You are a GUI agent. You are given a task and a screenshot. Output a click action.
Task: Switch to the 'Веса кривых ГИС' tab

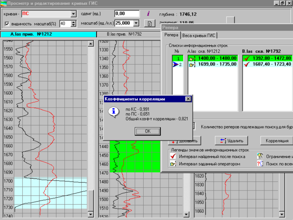[x=199, y=35]
